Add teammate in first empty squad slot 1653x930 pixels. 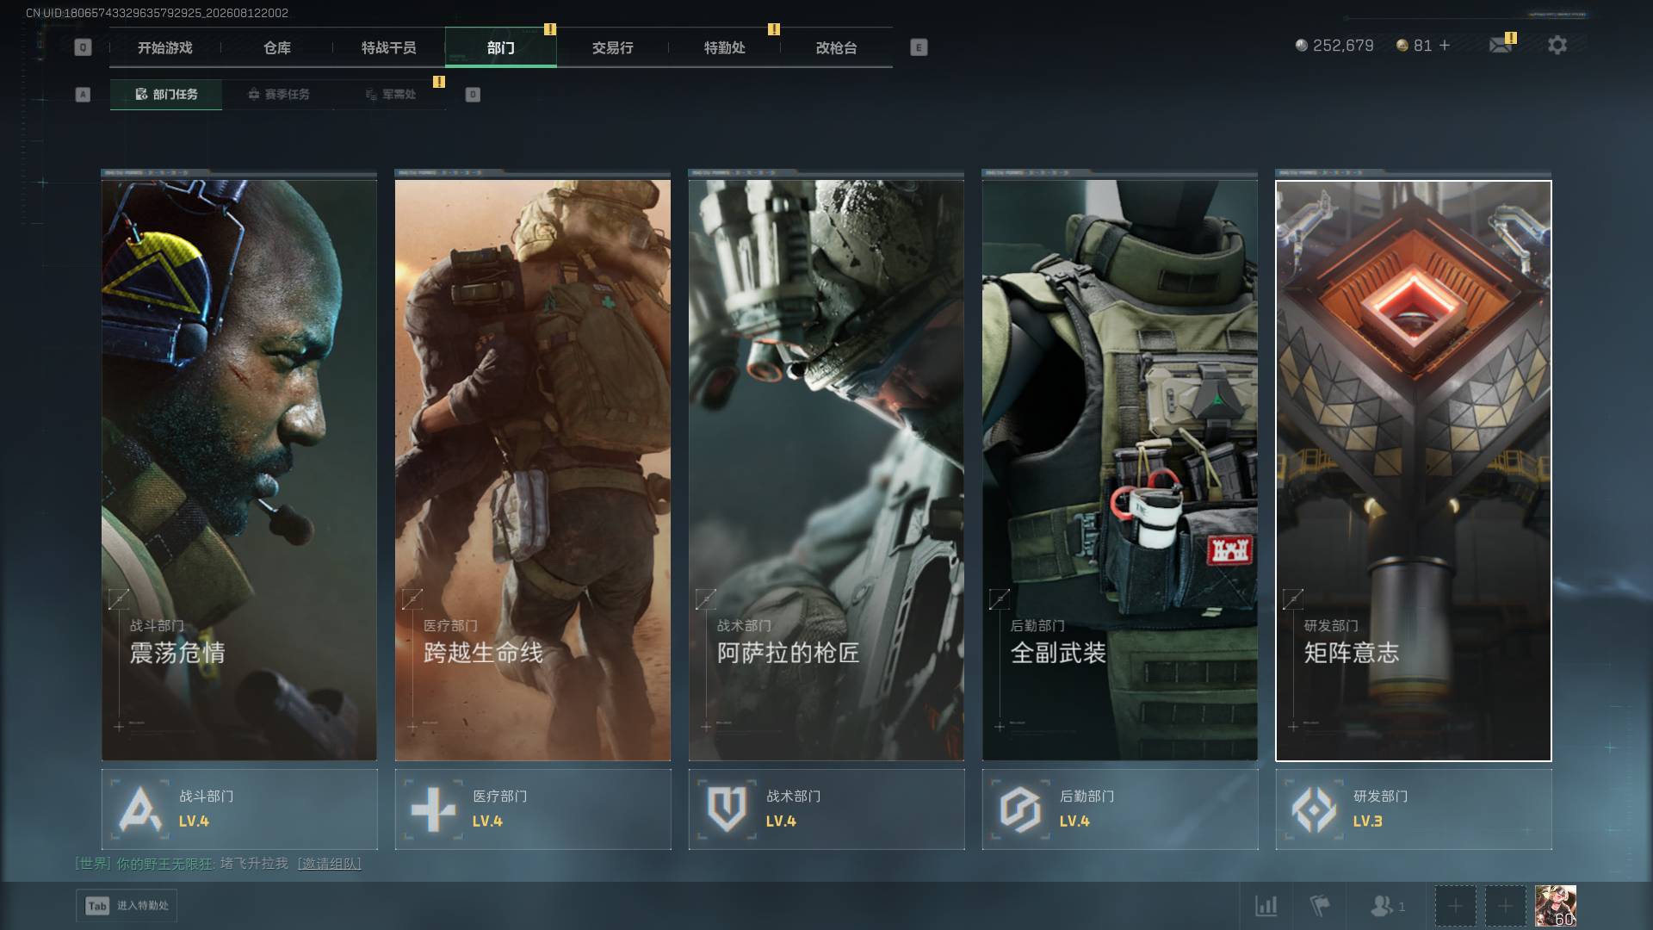click(1455, 906)
